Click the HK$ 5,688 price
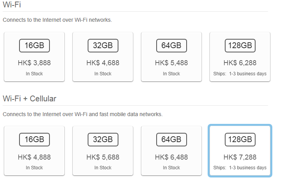Viewport: 284px width, 186px height. (103, 157)
